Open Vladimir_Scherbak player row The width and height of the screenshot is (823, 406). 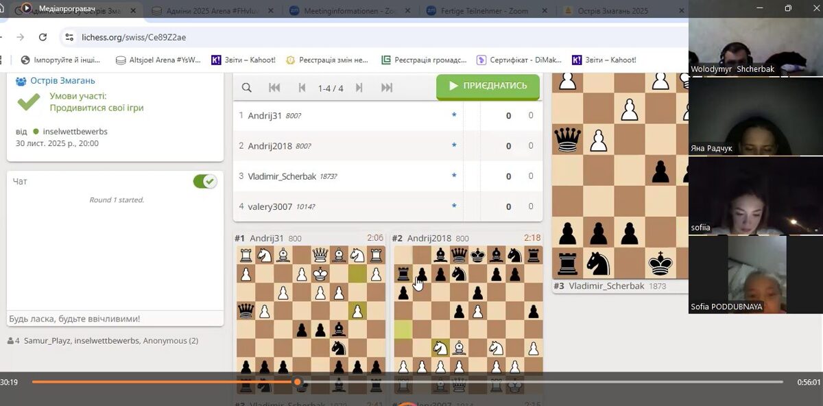coord(282,176)
